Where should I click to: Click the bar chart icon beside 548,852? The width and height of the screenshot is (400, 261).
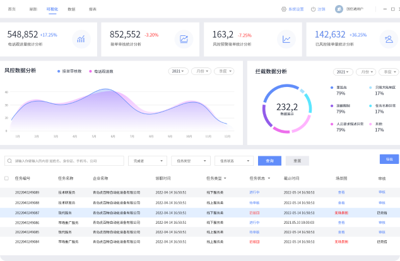click(x=80, y=39)
